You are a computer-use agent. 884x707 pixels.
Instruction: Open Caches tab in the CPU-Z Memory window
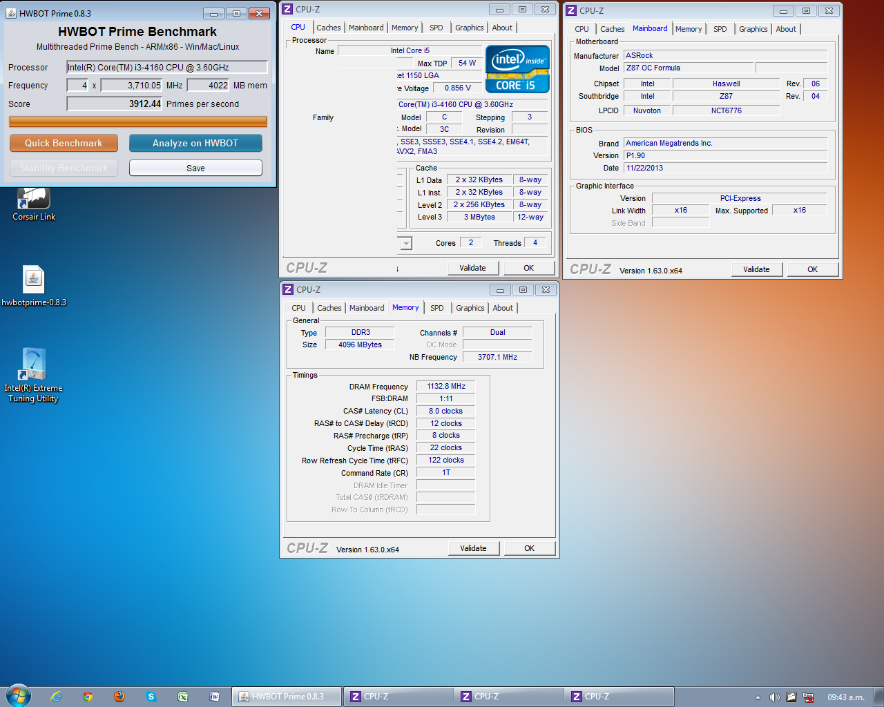point(329,308)
